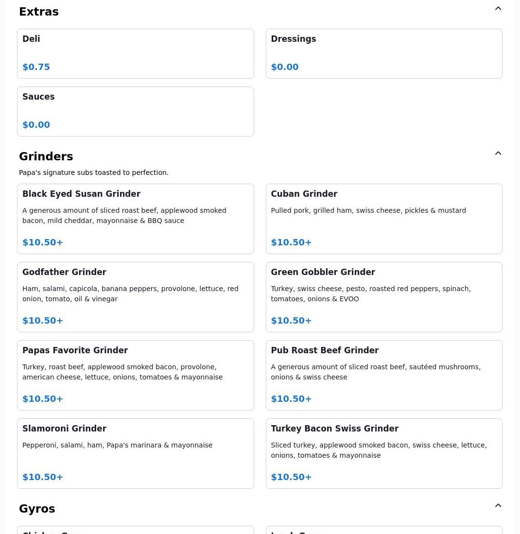Open the Godfather Grinder card
This screenshot has height=534, width=520.
[135, 297]
